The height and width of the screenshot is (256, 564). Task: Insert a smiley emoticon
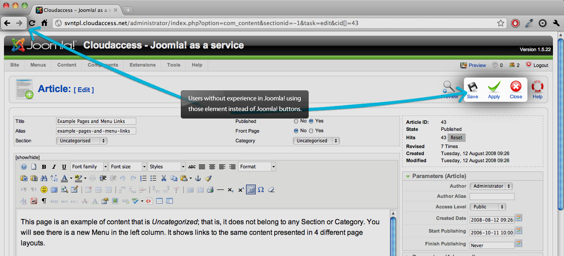click(44, 190)
